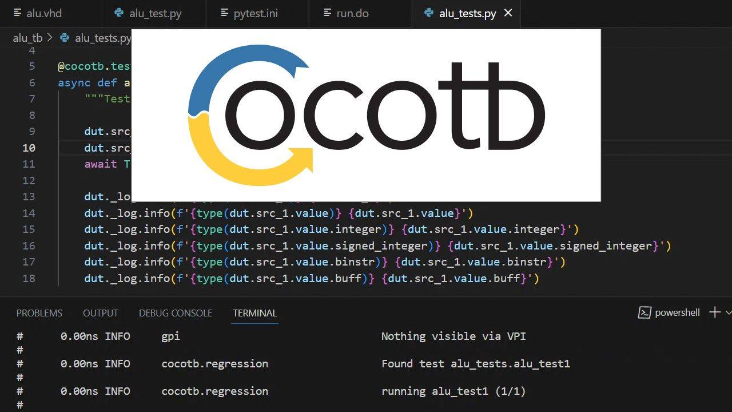Click code line logging dut.src_1.value.binstr
Image resolution: width=732 pixels, height=412 pixels.
[325, 262]
